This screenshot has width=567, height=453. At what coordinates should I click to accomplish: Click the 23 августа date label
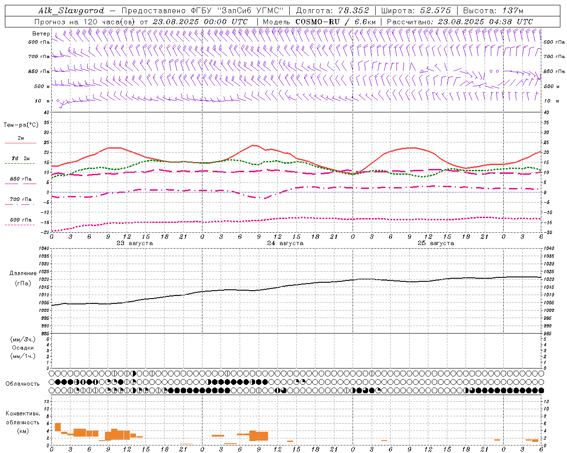(x=135, y=243)
